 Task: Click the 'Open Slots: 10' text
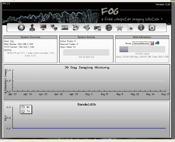(x=68, y=47)
